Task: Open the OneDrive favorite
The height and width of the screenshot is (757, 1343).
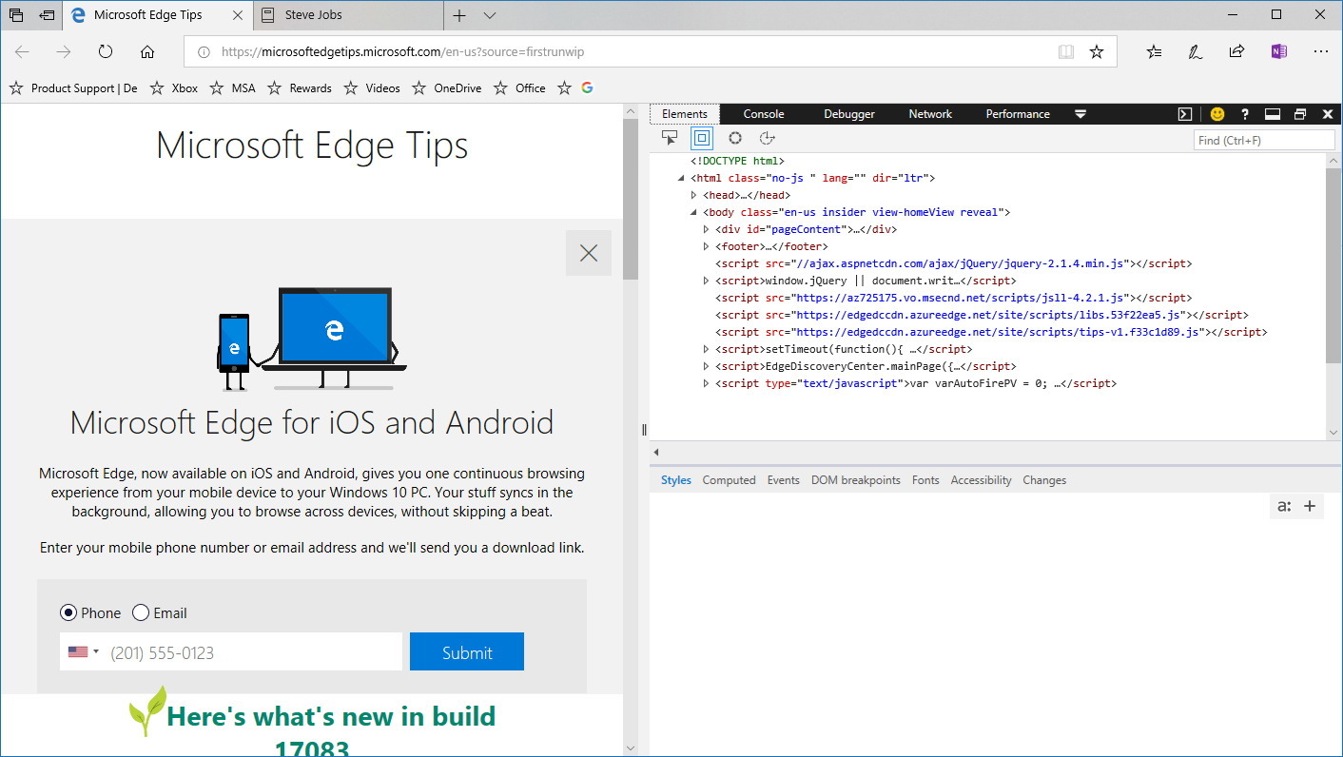Action: coord(446,88)
